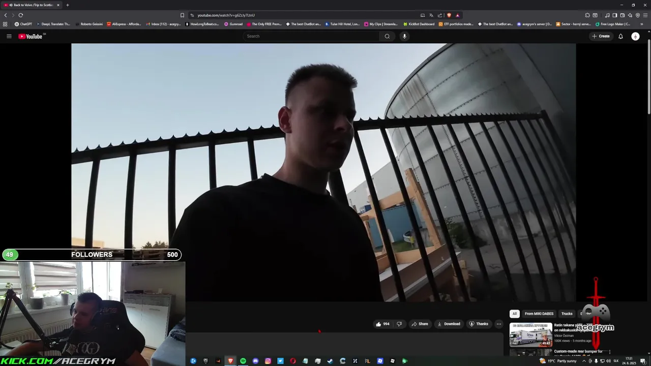The width and height of the screenshot is (651, 366).
Task: Open YouTube notifications bell
Action: click(620, 36)
